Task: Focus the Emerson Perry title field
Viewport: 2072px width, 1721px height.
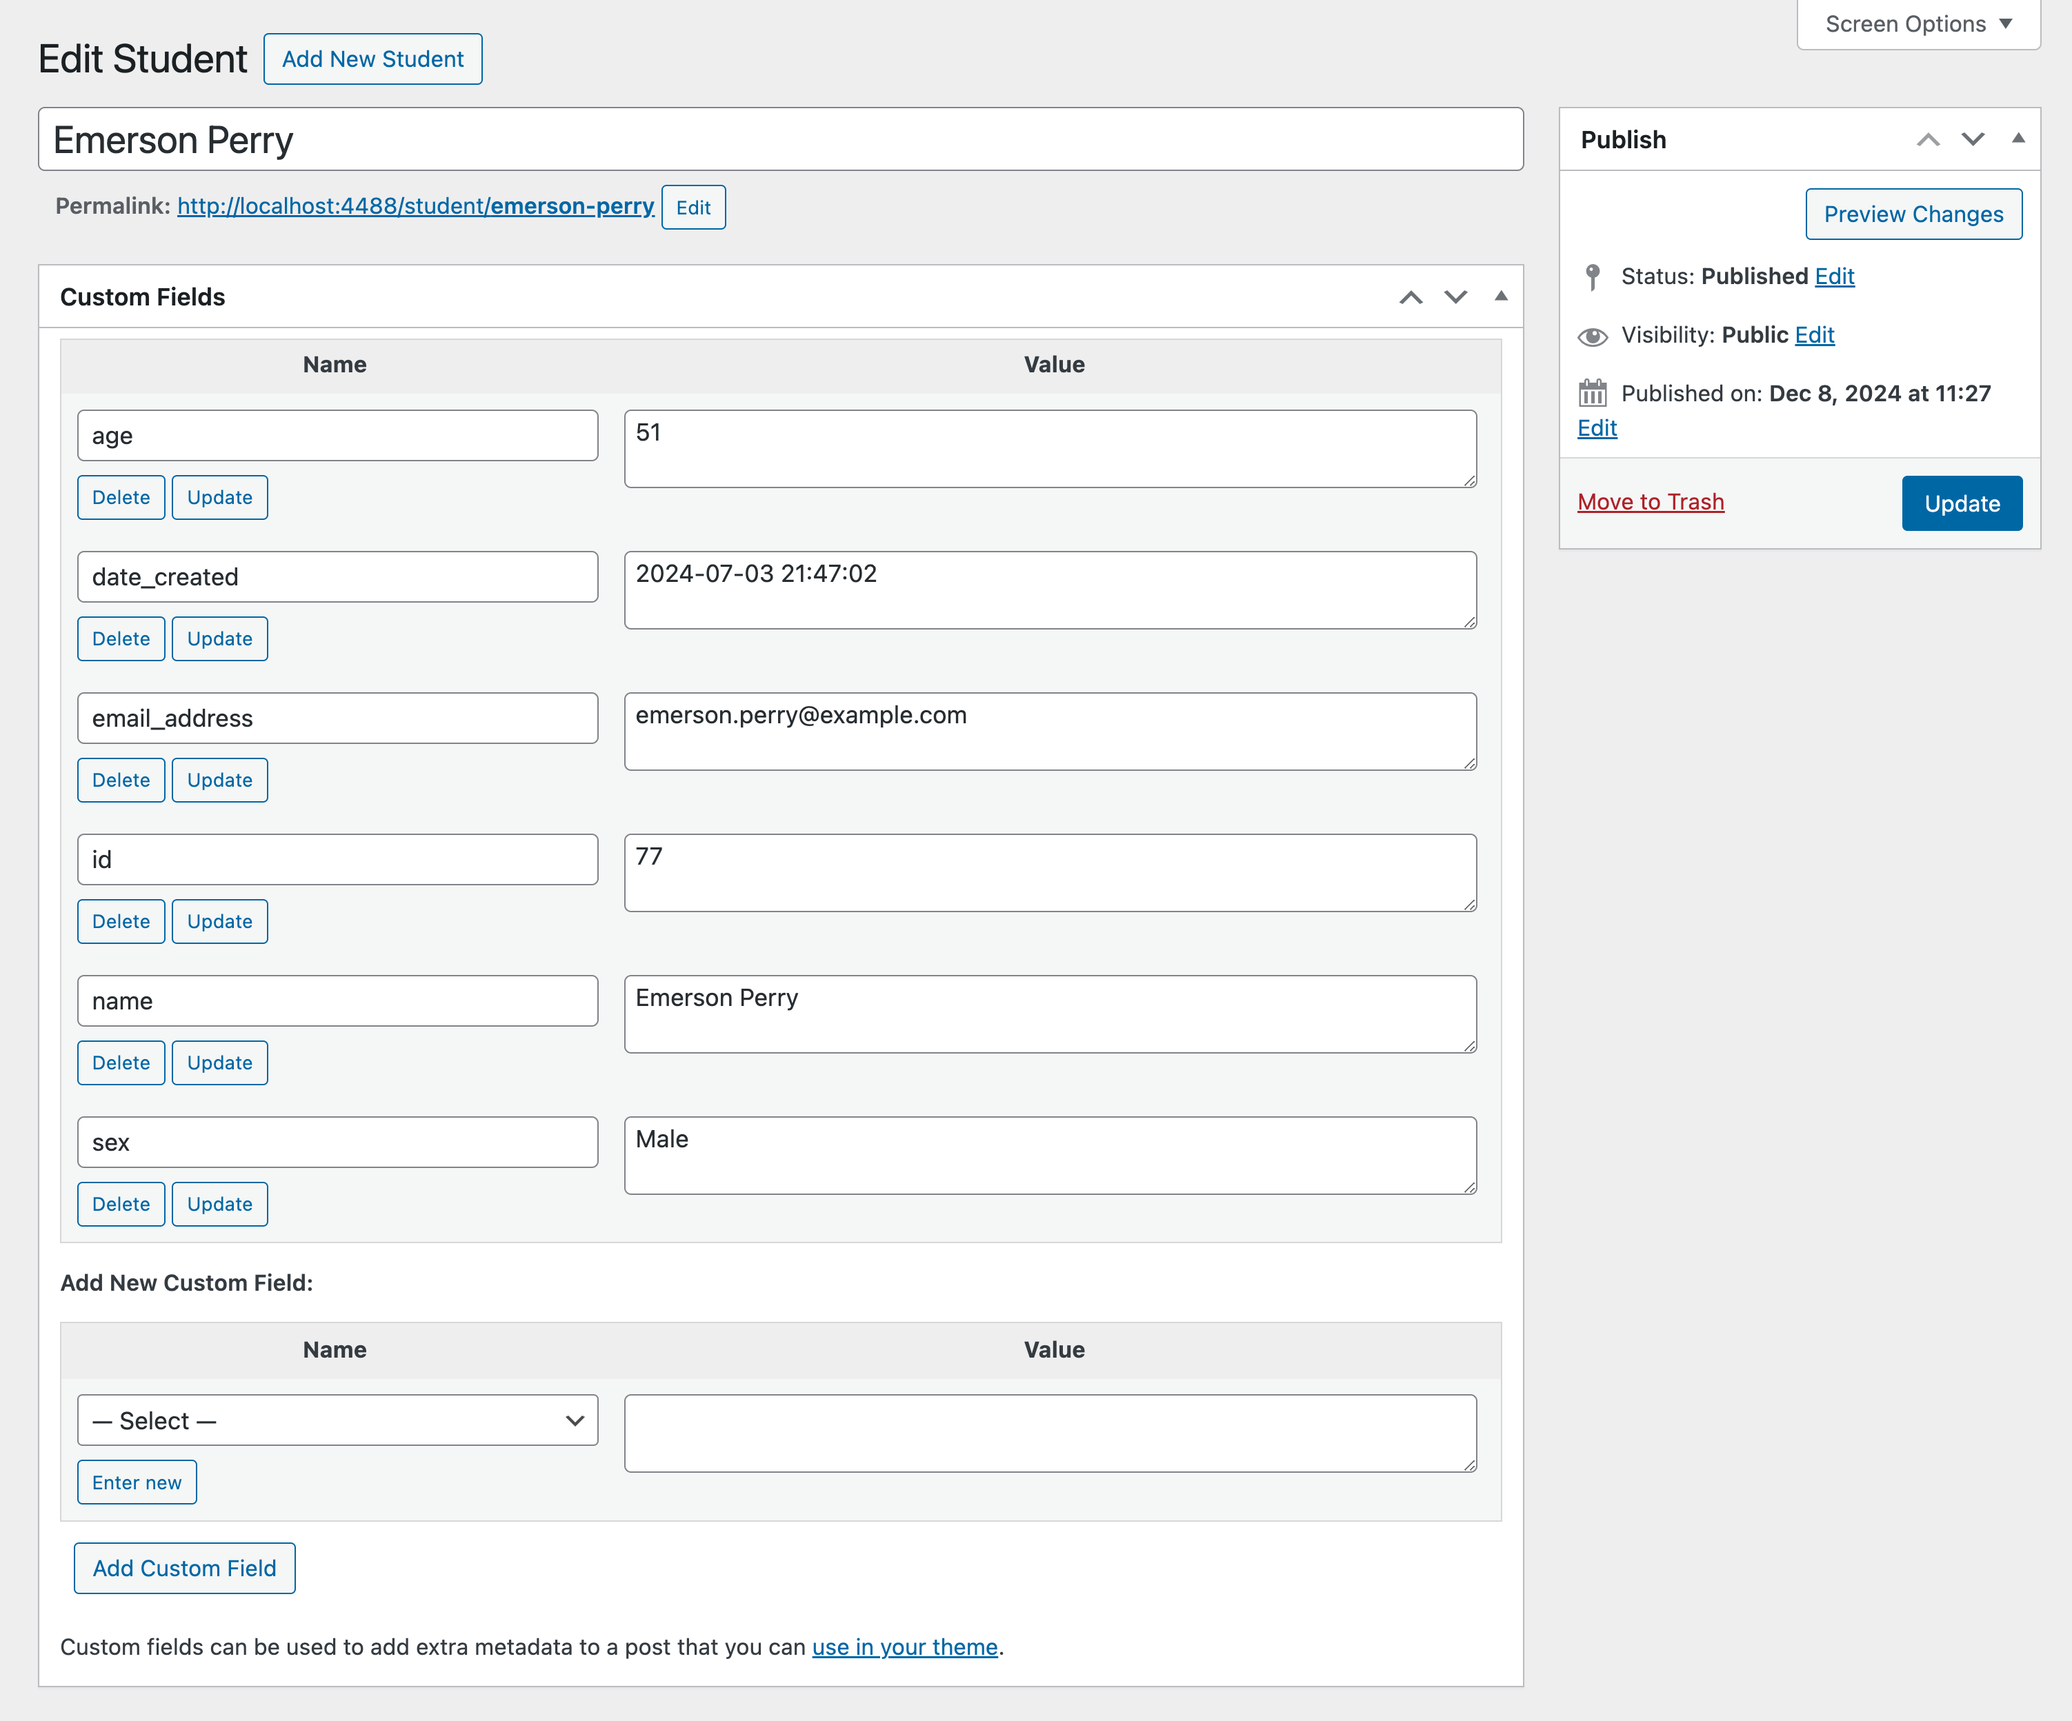Action: [x=781, y=139]
